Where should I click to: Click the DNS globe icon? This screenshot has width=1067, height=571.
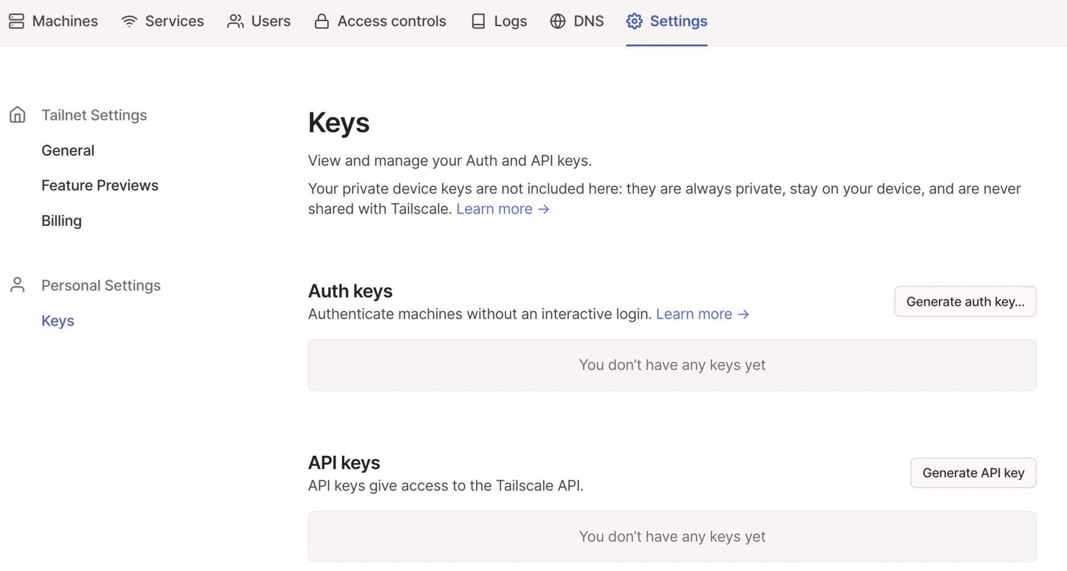pyautogui.click(x=557, y=21)
